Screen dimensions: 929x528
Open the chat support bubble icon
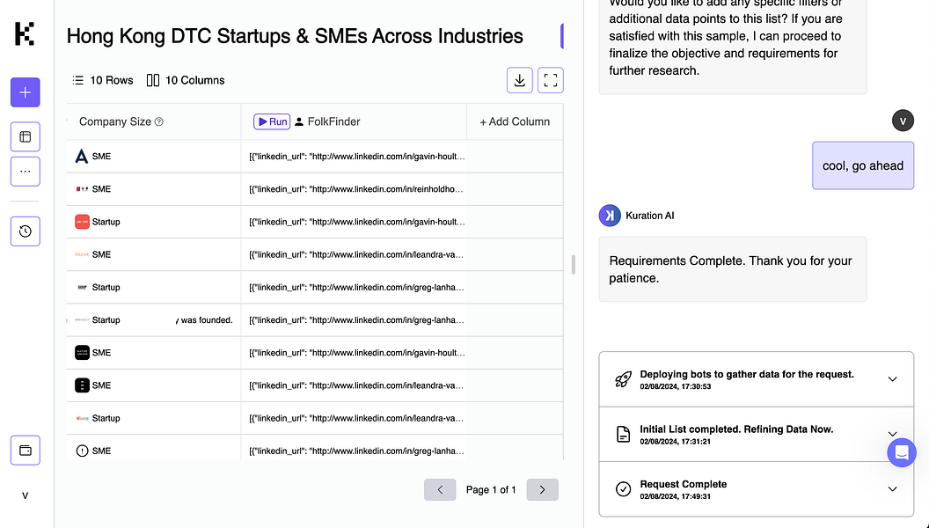pos(902,452)
